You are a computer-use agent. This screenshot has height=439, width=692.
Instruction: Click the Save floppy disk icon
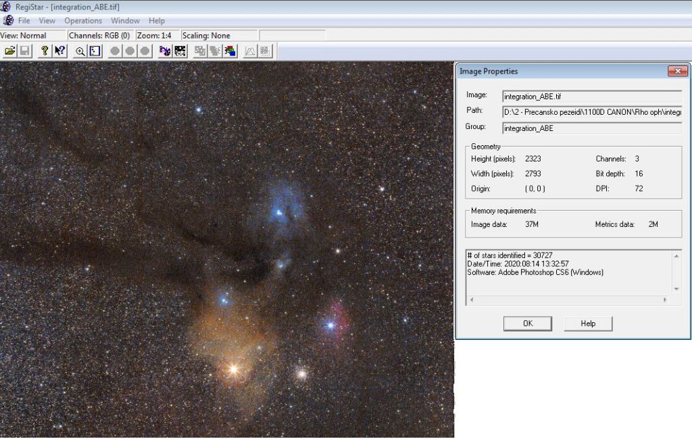(x=25, y=51)
